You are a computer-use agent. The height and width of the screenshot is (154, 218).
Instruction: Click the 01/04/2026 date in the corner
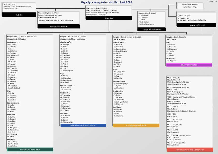click(x=212, y=2)
